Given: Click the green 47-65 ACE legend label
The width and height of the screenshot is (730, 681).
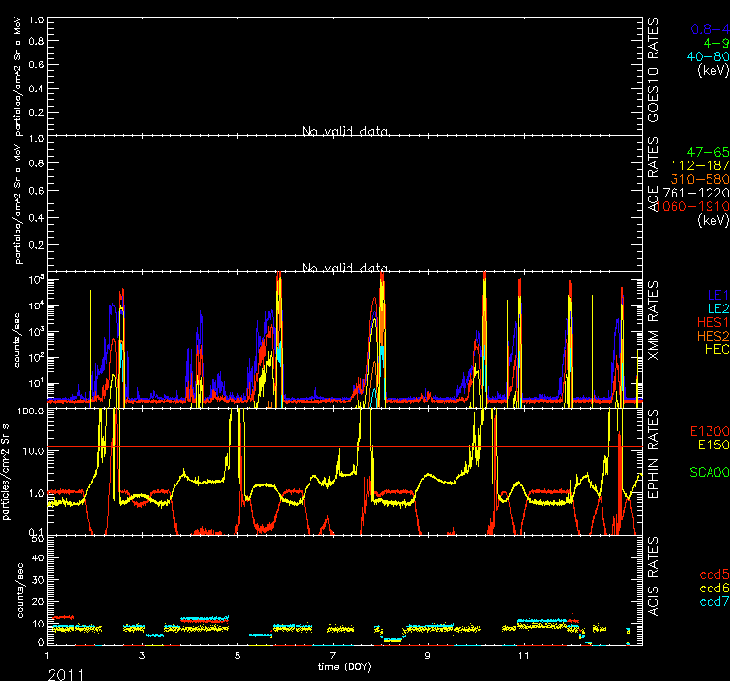Looking at the screenshot, I should [x=706, y=153].
